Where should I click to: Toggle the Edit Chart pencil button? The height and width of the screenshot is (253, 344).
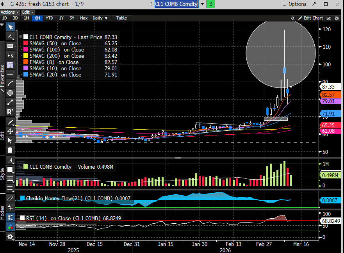(310, 18)
